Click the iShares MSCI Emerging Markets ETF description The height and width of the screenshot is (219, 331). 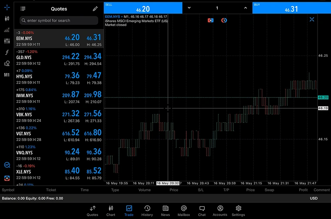tap(136, 21)
